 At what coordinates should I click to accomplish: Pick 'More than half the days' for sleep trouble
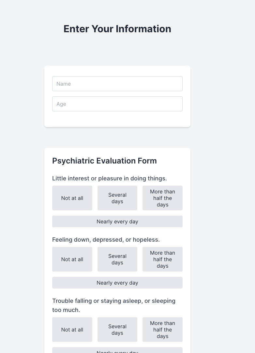click(162, 330)
